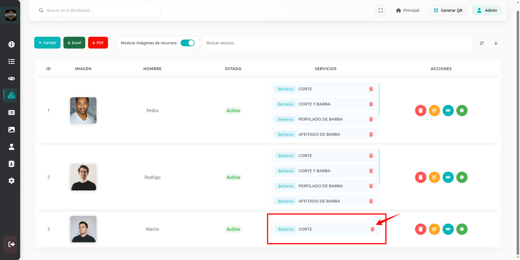Image resolution: width=520 pixels, height=260 pixels.
Task: Click the Buscar recurso search field
Action: click(337, 43)
